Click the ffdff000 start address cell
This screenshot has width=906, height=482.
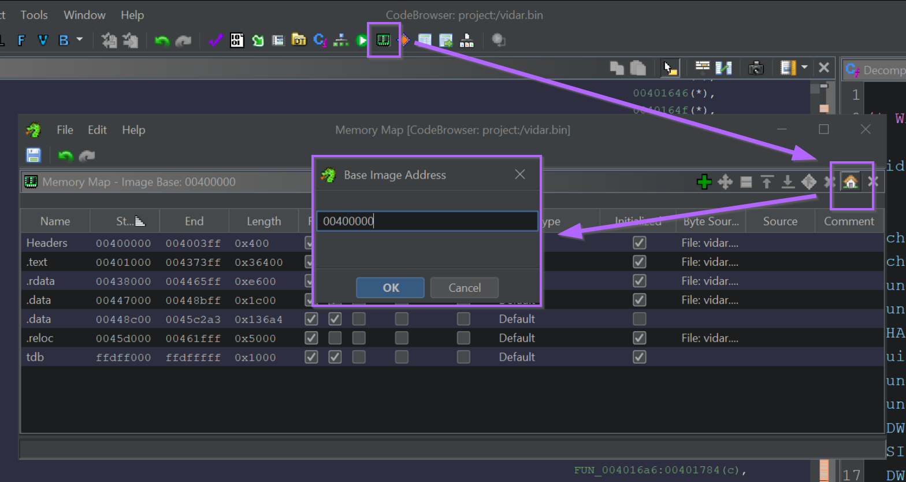[124, 357]
